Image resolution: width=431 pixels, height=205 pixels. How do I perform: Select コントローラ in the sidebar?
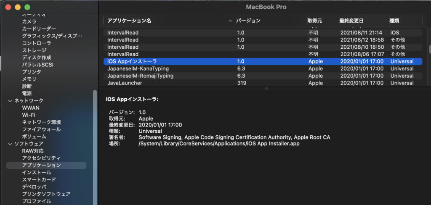point(37,43)
